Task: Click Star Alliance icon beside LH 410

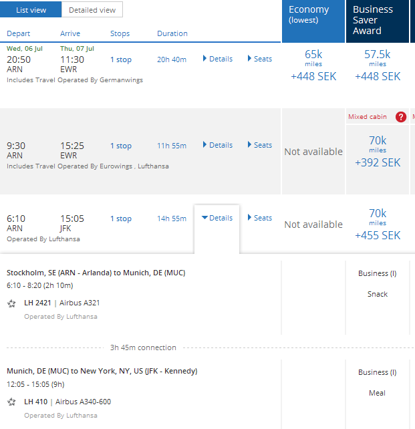Action: (x=11, y=402)
